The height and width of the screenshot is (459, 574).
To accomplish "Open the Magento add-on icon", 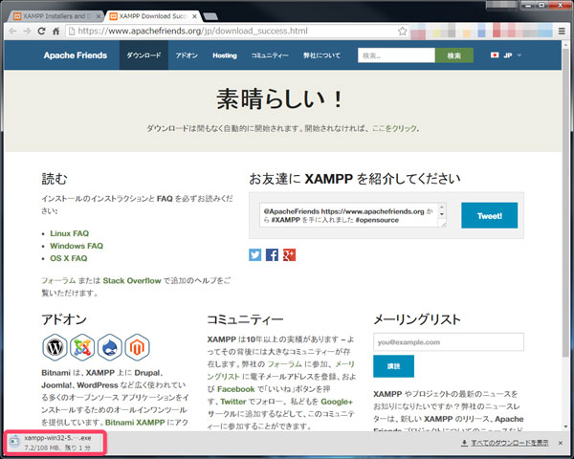I will (x=137, y=347).
